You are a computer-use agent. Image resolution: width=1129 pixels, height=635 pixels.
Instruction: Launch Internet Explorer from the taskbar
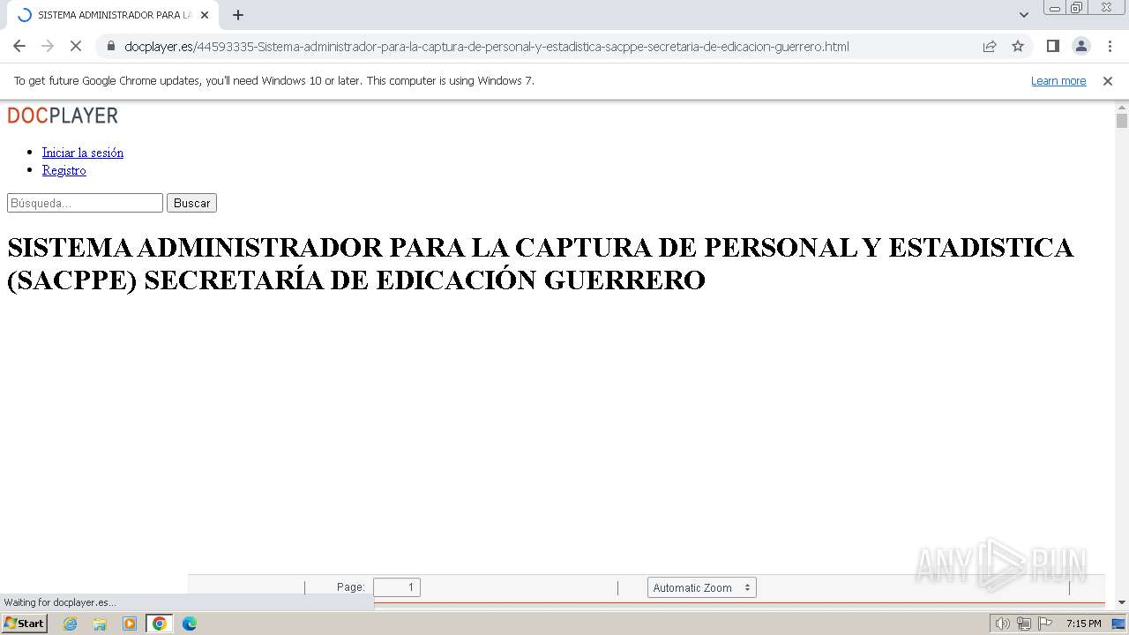(x=71, y=624)
